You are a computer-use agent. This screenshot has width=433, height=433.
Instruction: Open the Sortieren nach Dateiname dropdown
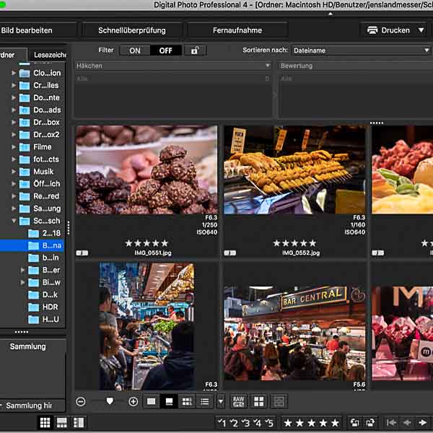point(361,51)
